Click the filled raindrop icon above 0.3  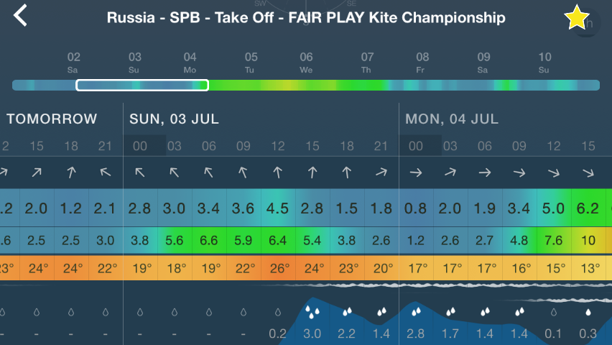(588, 312)
